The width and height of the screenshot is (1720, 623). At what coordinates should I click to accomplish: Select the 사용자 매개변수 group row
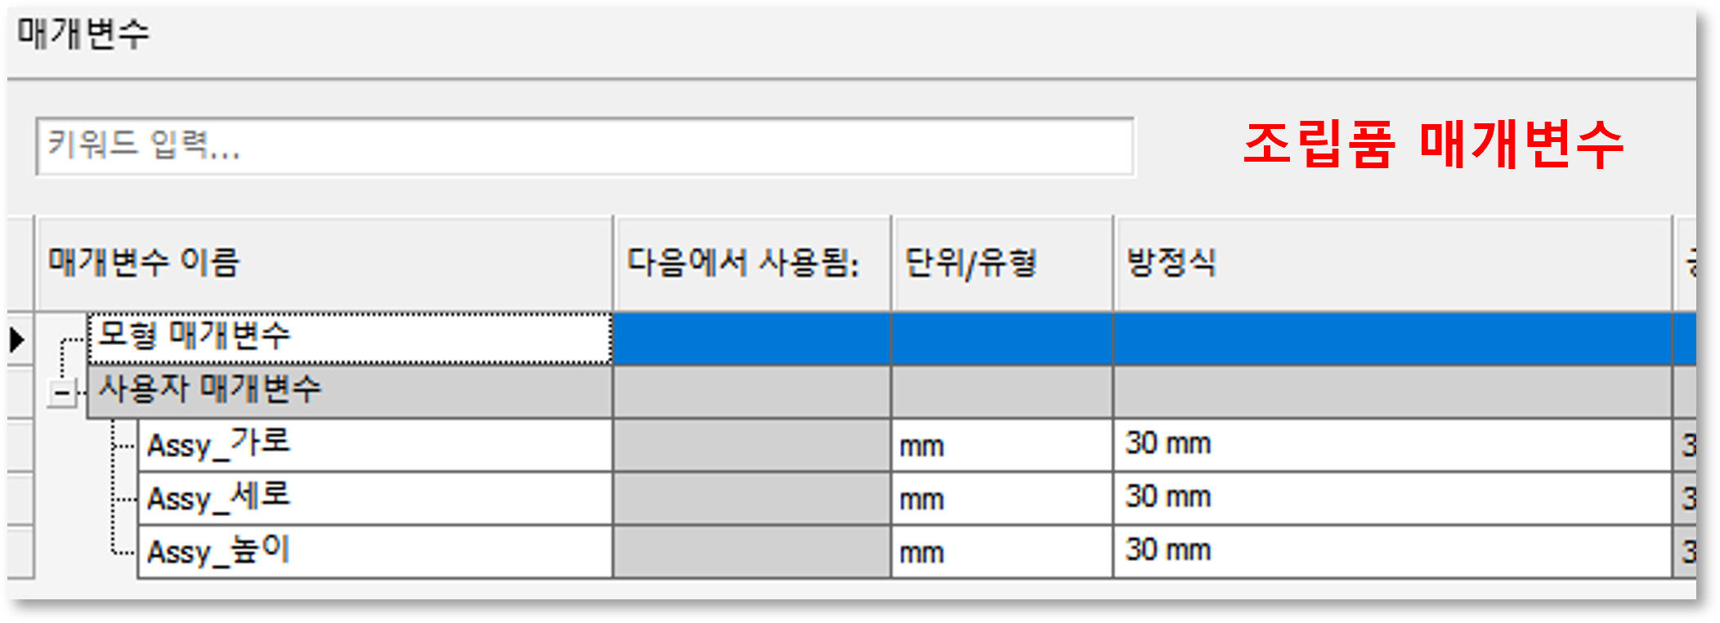(x=348, y=390)
